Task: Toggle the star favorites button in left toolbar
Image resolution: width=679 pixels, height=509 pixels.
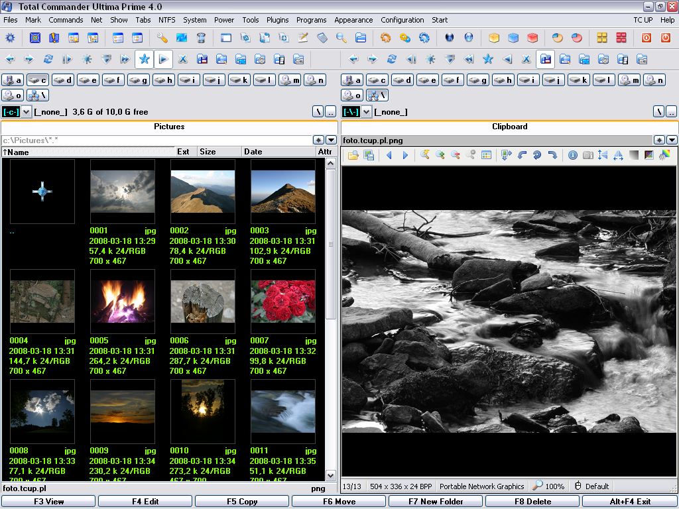Action: 144,59
